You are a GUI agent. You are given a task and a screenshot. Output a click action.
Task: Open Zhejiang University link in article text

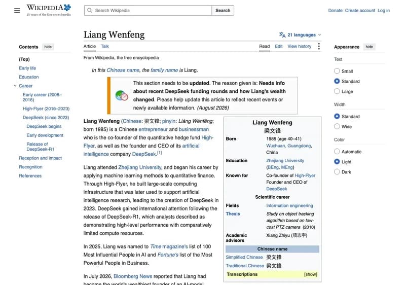tap(140, 167)
